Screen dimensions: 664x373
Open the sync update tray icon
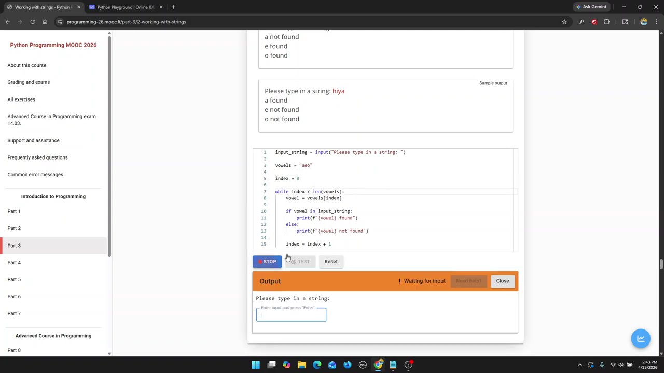(591, 365)
